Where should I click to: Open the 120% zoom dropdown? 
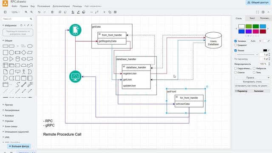pyautogui.click(x=16, y=12)
